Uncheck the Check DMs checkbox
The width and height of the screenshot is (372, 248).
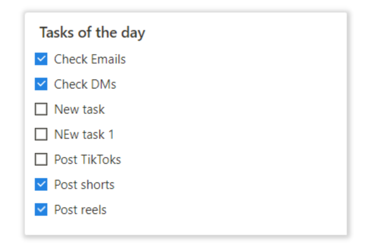tap(41, 84)
